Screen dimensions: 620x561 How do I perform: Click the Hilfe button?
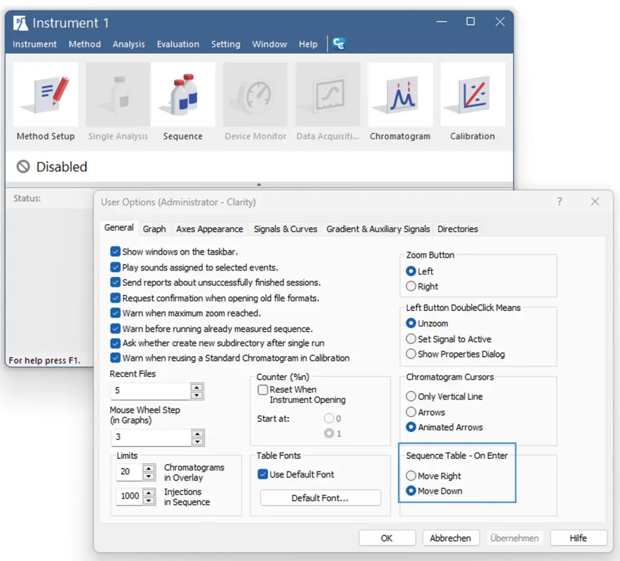(578, 538)
